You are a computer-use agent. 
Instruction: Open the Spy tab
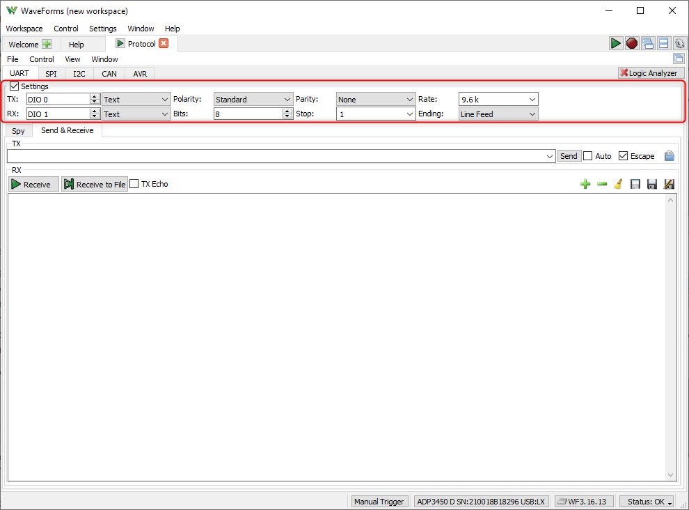[x=19, y=131]
